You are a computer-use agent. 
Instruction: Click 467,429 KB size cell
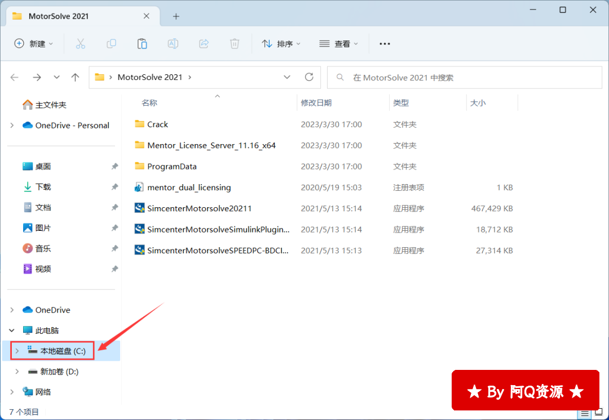[x=492, y=208]
